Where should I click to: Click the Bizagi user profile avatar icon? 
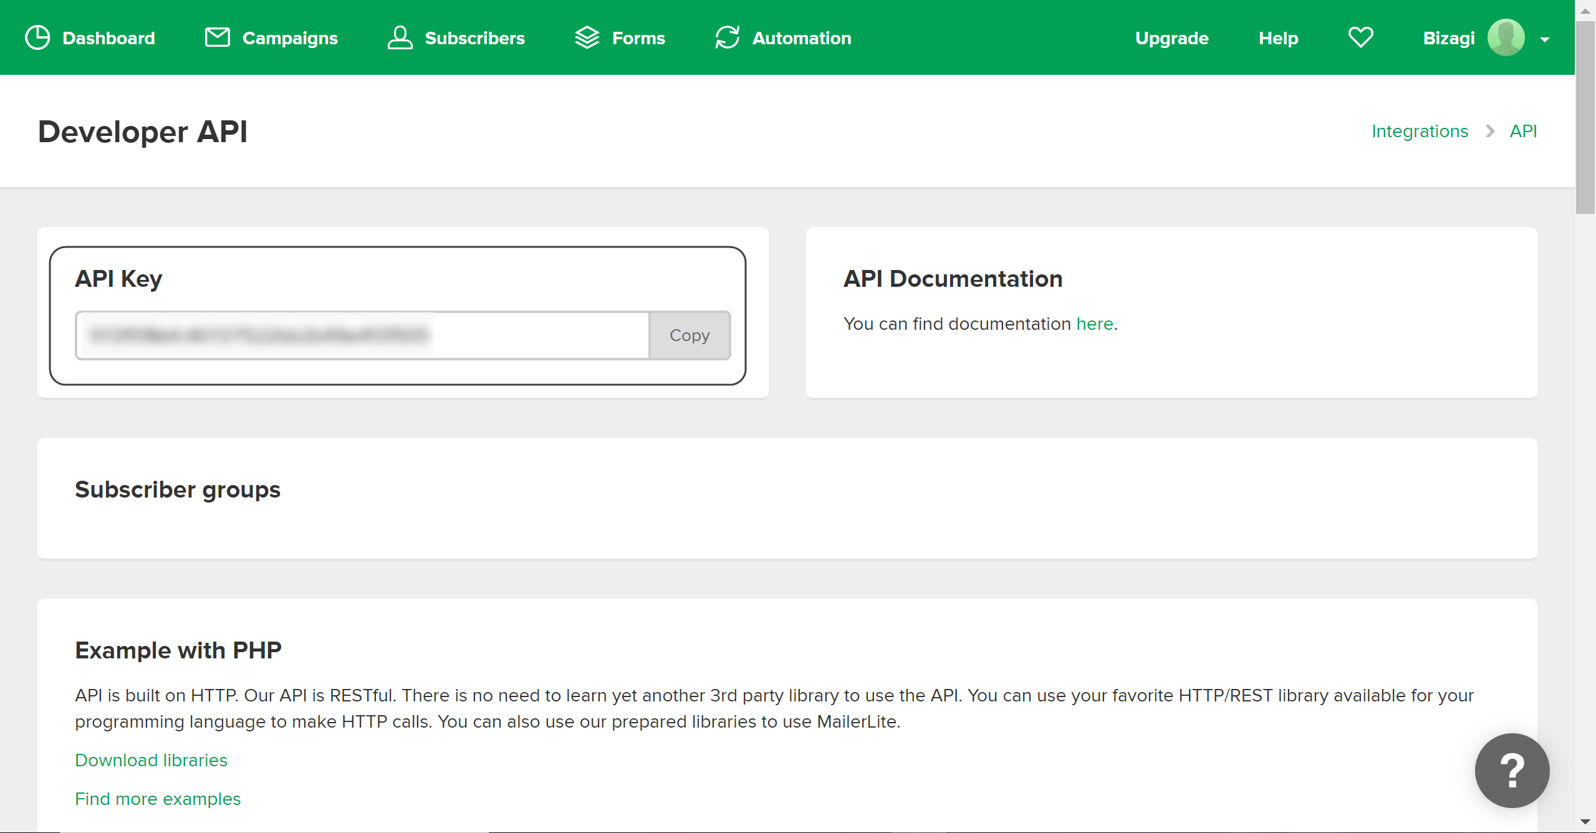tap(1504, 37)
